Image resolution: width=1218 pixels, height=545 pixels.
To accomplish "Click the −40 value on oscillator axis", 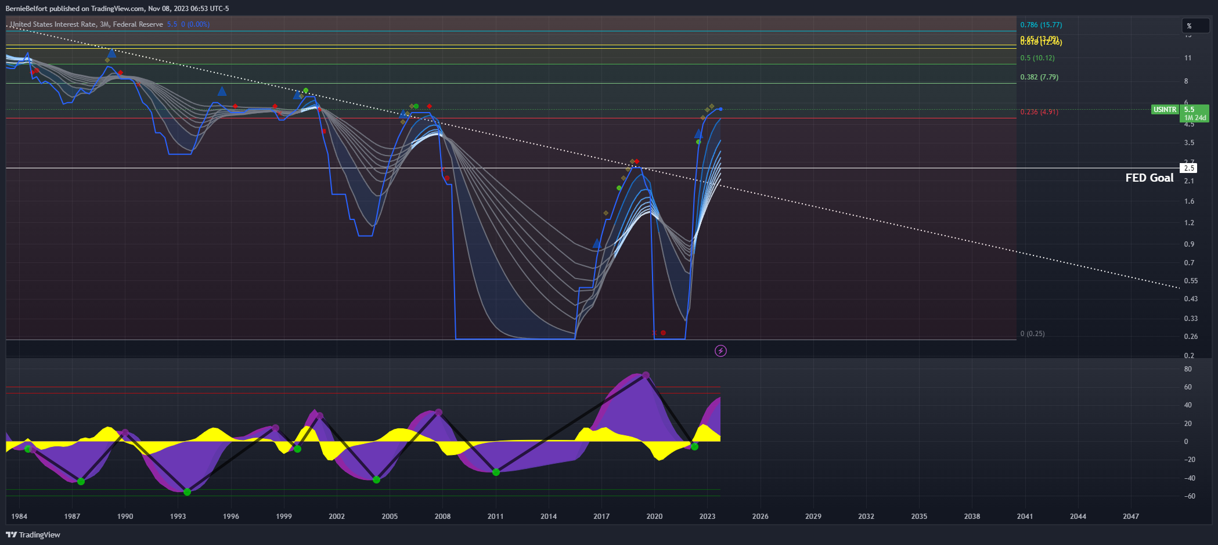I will tap(1190, 478).
